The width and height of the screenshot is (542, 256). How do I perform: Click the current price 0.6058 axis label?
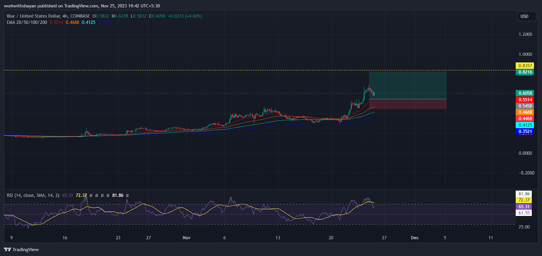click(x=524, y=93)
